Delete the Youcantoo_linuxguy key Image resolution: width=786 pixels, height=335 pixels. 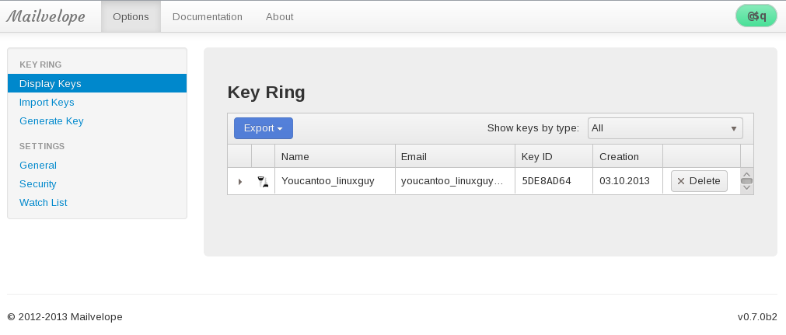(699, 181)
